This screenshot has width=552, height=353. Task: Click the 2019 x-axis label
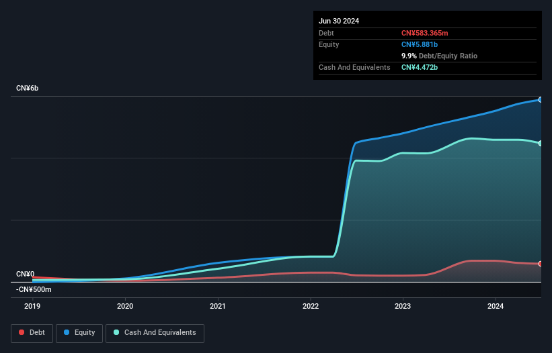[x=32, y=306]
